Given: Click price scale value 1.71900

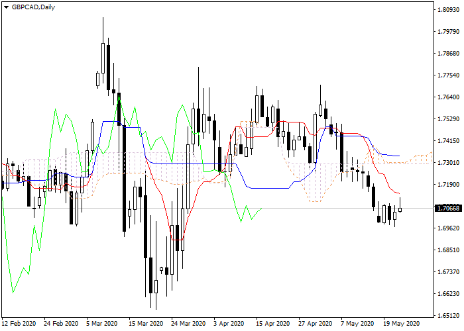Looking at the screenshot, I should [448, 185].
